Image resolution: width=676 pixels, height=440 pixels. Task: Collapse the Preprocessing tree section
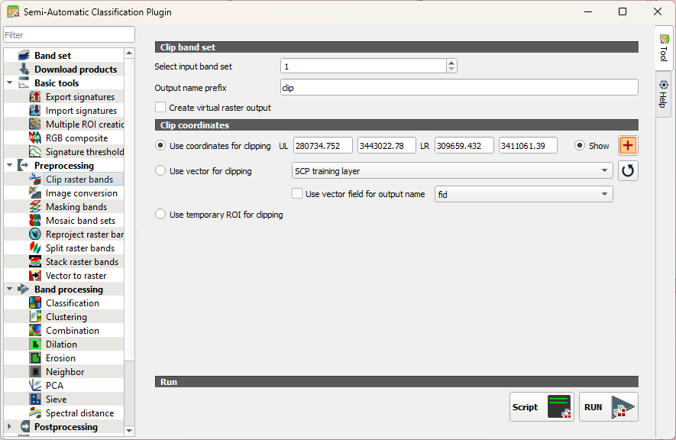click(x=9, y=166)
